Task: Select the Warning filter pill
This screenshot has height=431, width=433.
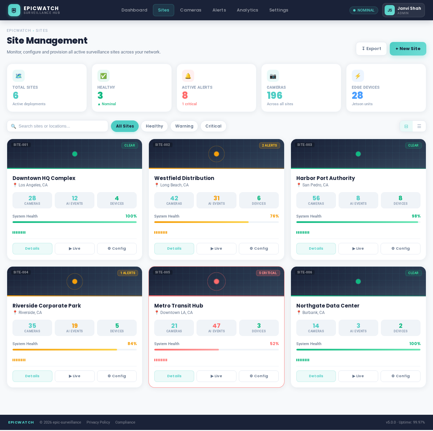Action: point(184,126)
